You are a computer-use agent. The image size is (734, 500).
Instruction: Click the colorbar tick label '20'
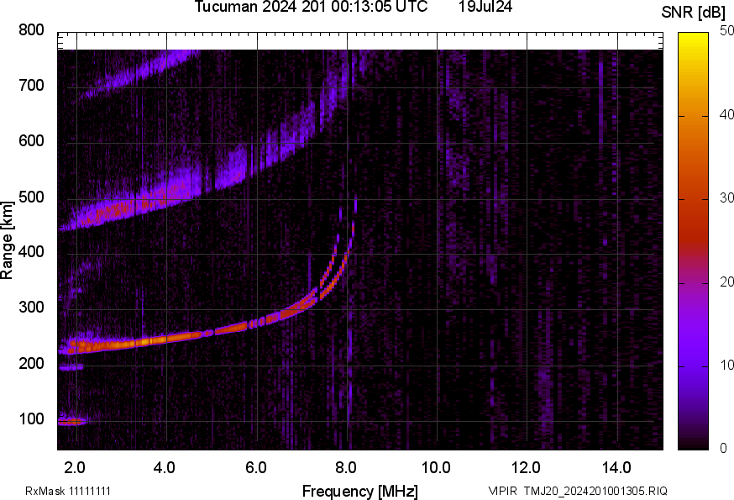pyautogui.click(x=726, y=282)
